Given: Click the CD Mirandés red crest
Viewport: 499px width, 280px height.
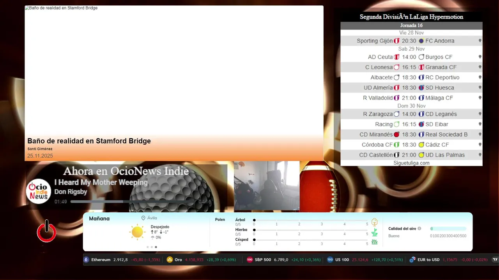Looking at the screenshot, I should [x=396, y=135].
